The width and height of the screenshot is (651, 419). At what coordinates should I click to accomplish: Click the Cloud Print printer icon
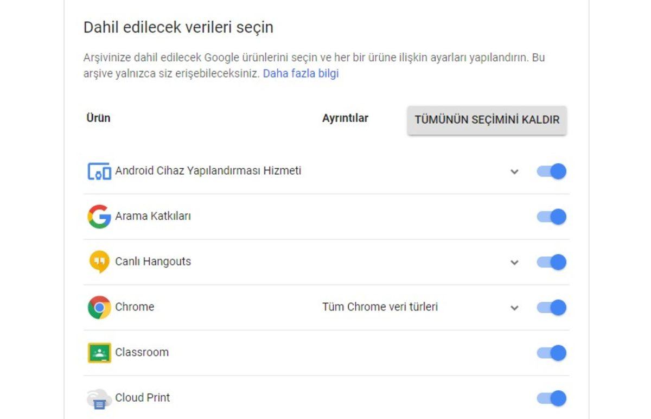point(98,397)
